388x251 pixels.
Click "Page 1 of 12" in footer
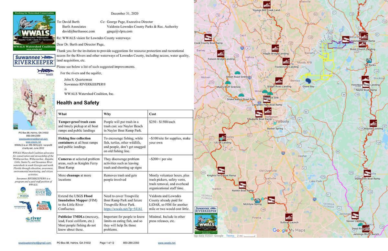click(x=107, y=243)
